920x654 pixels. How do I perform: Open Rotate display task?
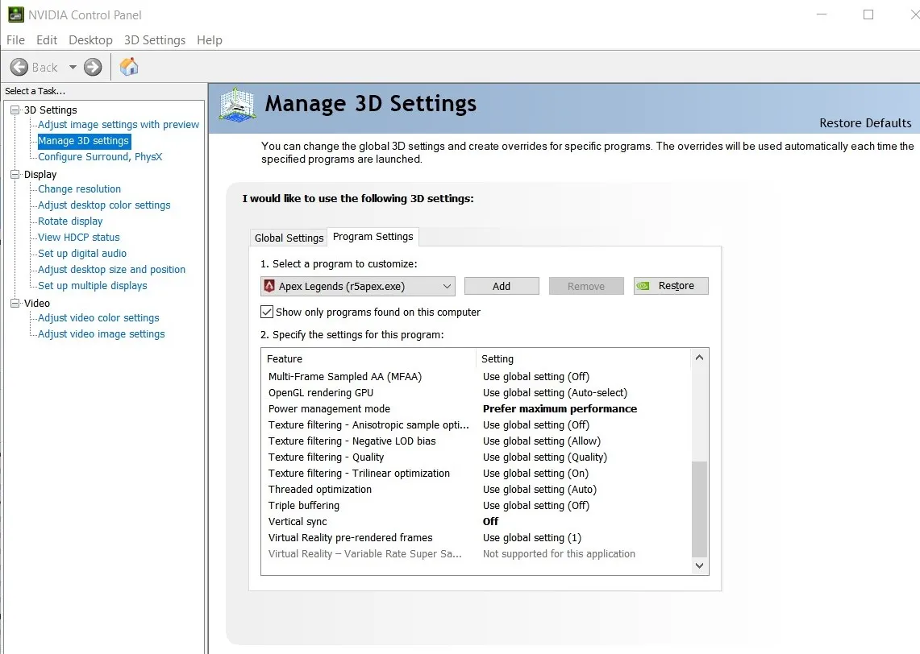tap(70, 221)
